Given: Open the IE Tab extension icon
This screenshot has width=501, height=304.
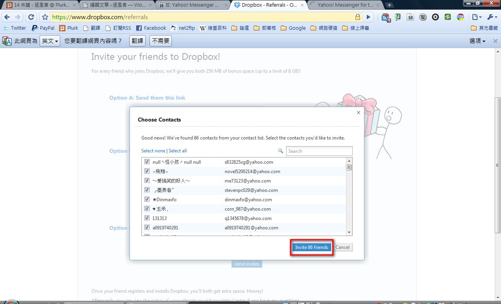Looking at the screenshot, I should (x=410, y=17).
